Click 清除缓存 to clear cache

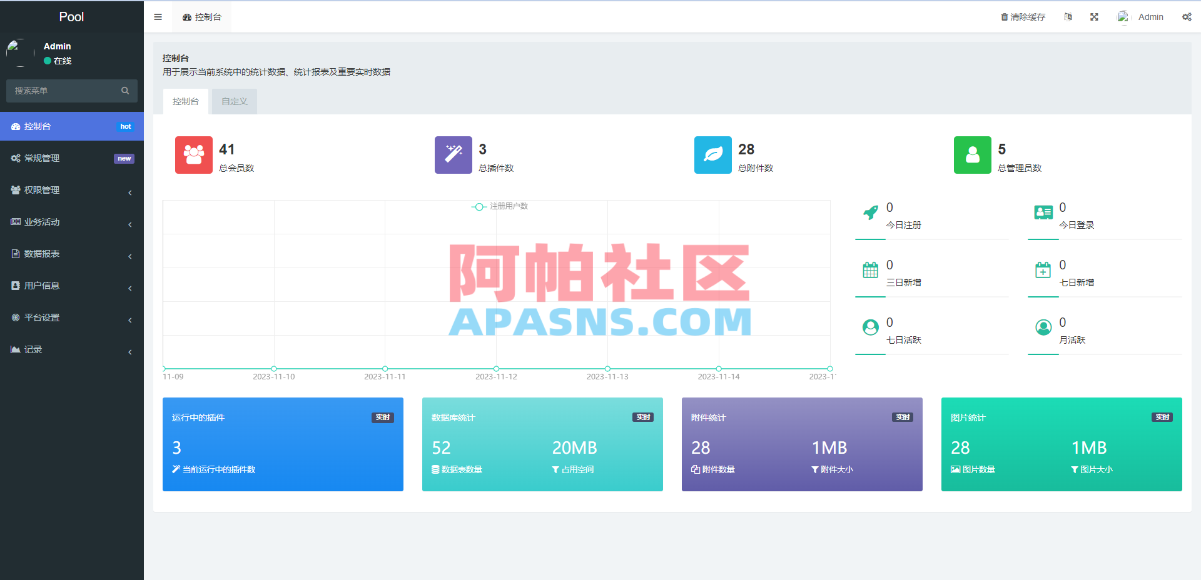[1026, 16]
